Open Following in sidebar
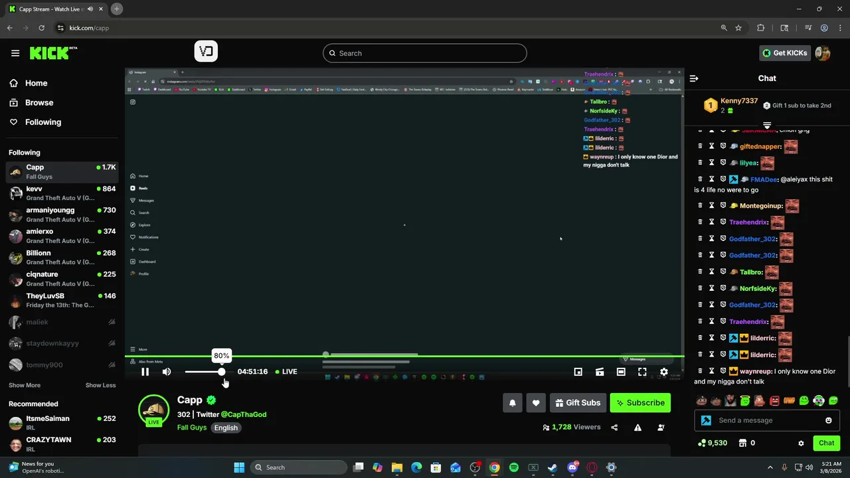 35,122
